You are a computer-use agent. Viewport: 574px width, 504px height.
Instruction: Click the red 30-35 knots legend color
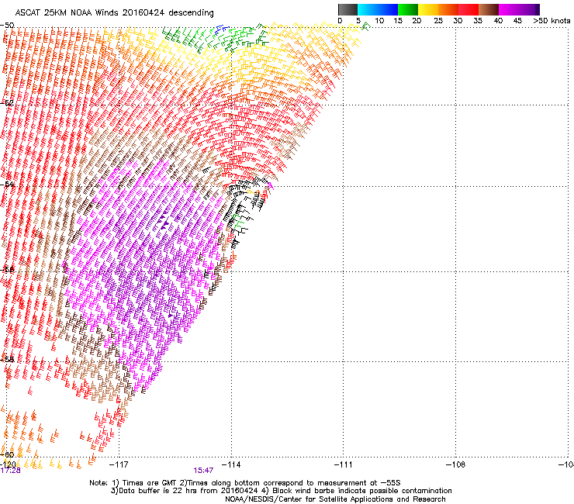point(469,9)
